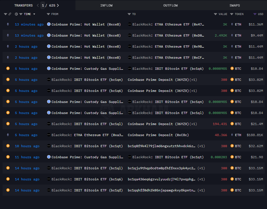The height and width of the screenshot is (209, 267).
Task: Click the USD amount $21.4M
Action: click(257, 124)
